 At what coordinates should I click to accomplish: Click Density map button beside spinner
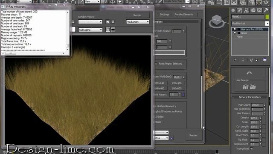point(264,118)
